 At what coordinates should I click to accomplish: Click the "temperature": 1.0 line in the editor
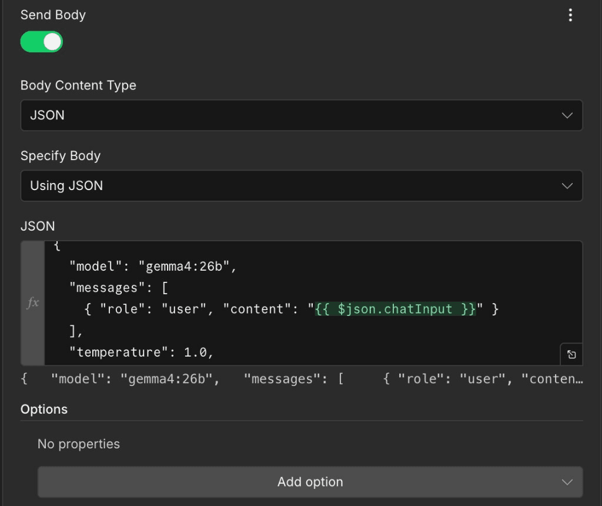click(141, 352)
